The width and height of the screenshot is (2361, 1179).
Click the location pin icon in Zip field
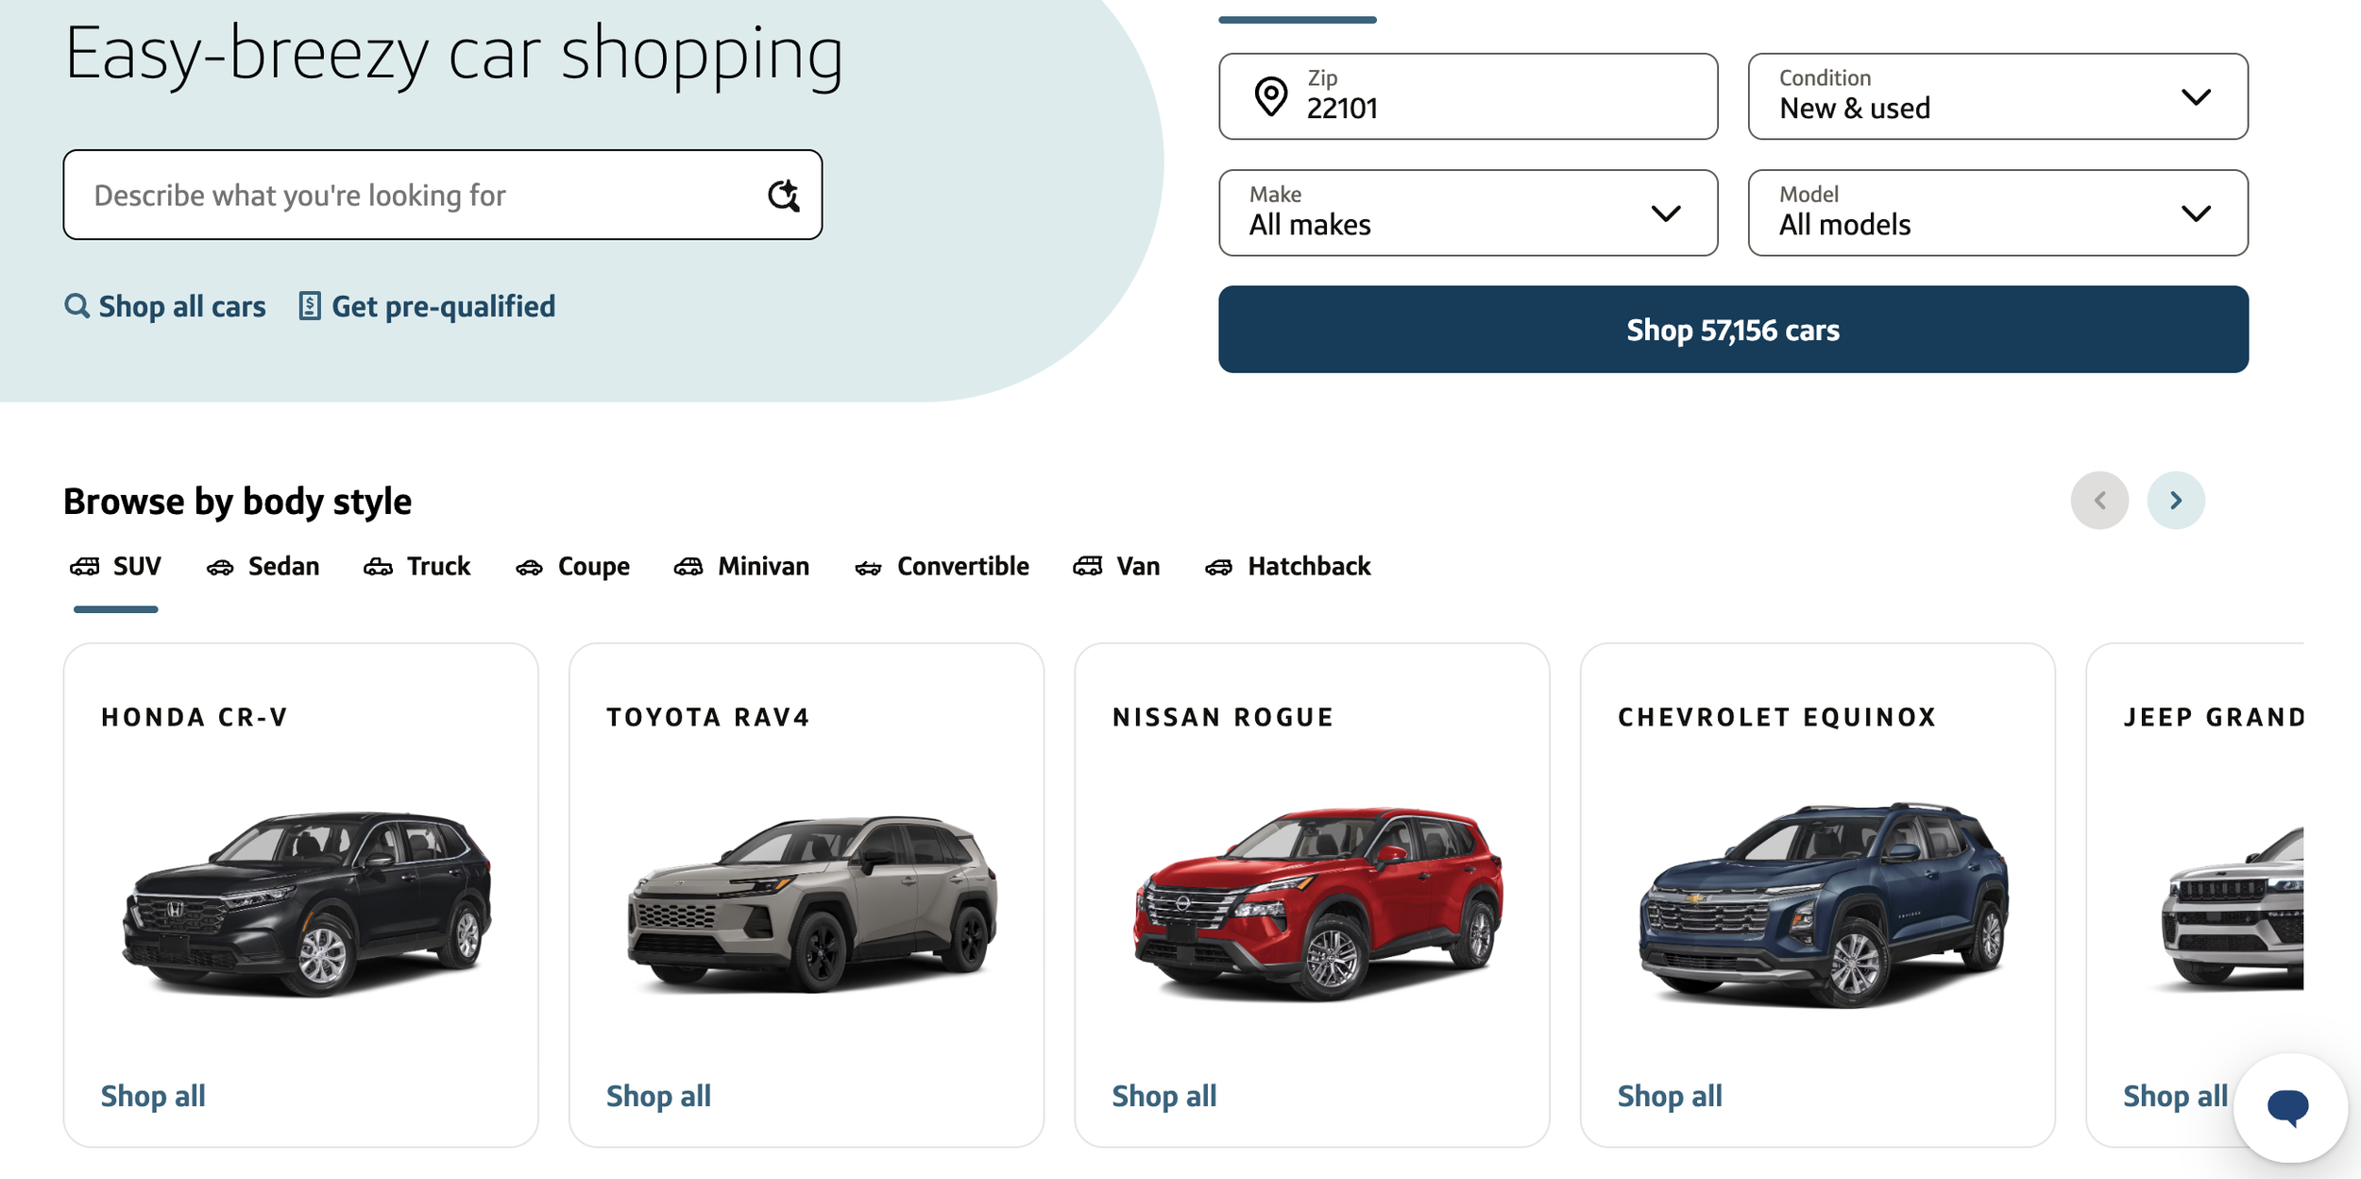pos(1271,96)
